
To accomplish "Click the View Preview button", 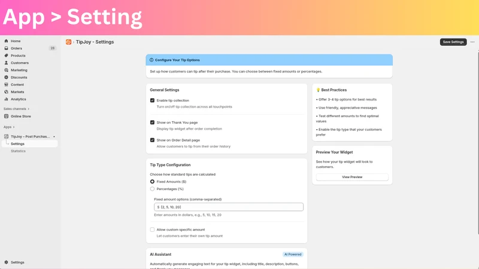I will pos(352,177).
